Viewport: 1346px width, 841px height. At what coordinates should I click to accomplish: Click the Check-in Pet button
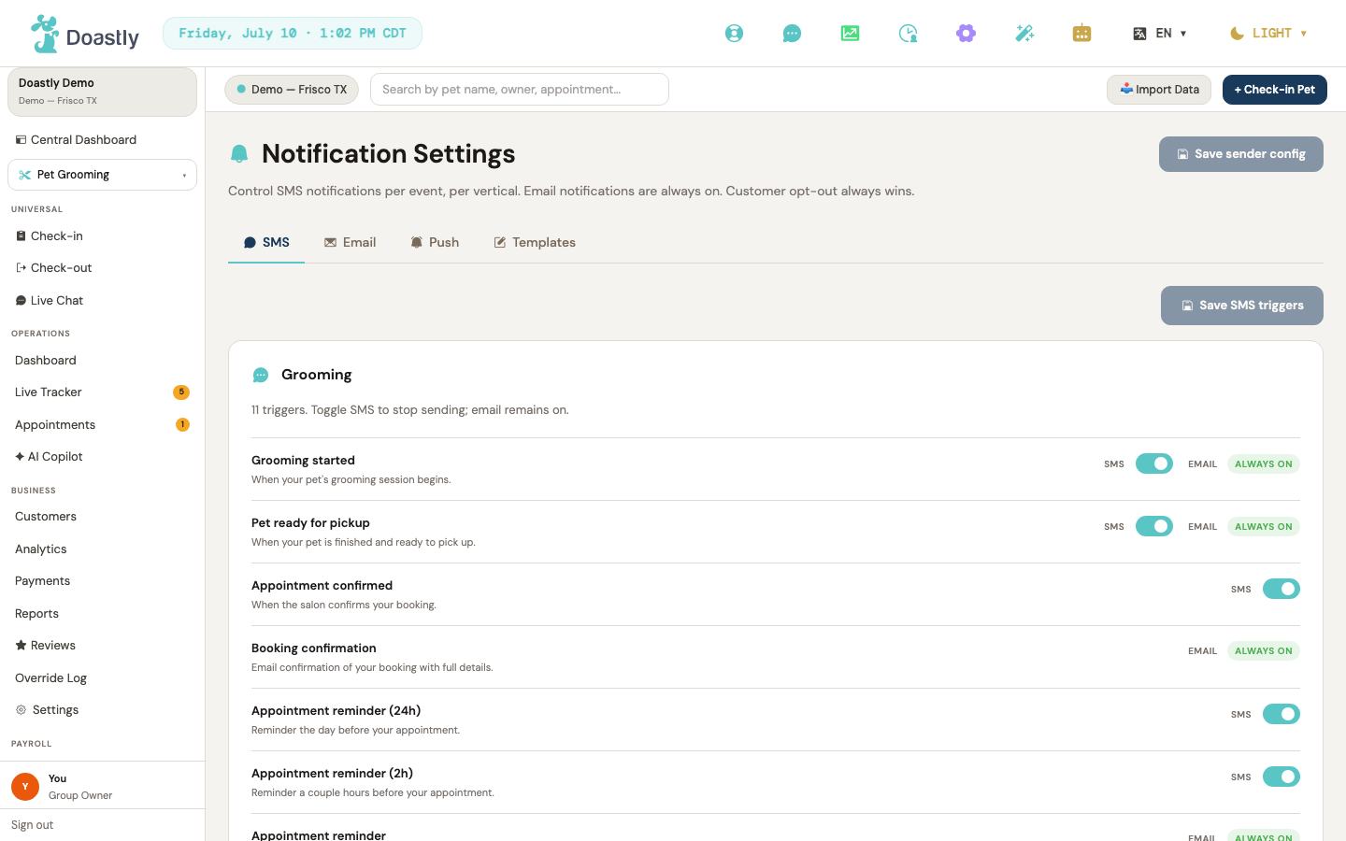click(1275, 90)
